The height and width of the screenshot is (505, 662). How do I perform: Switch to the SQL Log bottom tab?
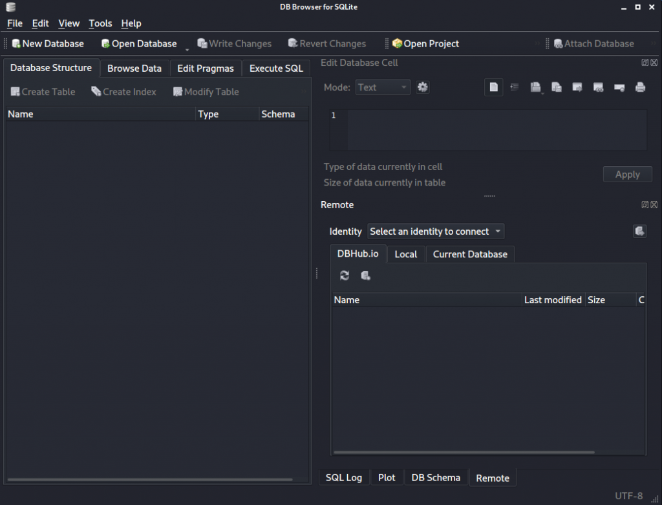(x=344, y=478)
